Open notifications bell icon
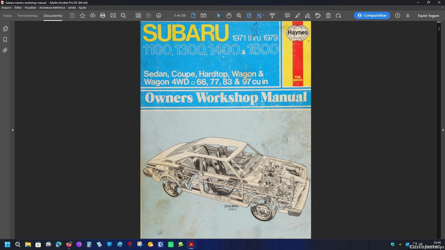 (408, 15)
